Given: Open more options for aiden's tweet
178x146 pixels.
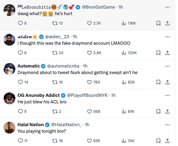Looking at the screenshot, I should 167,37.
